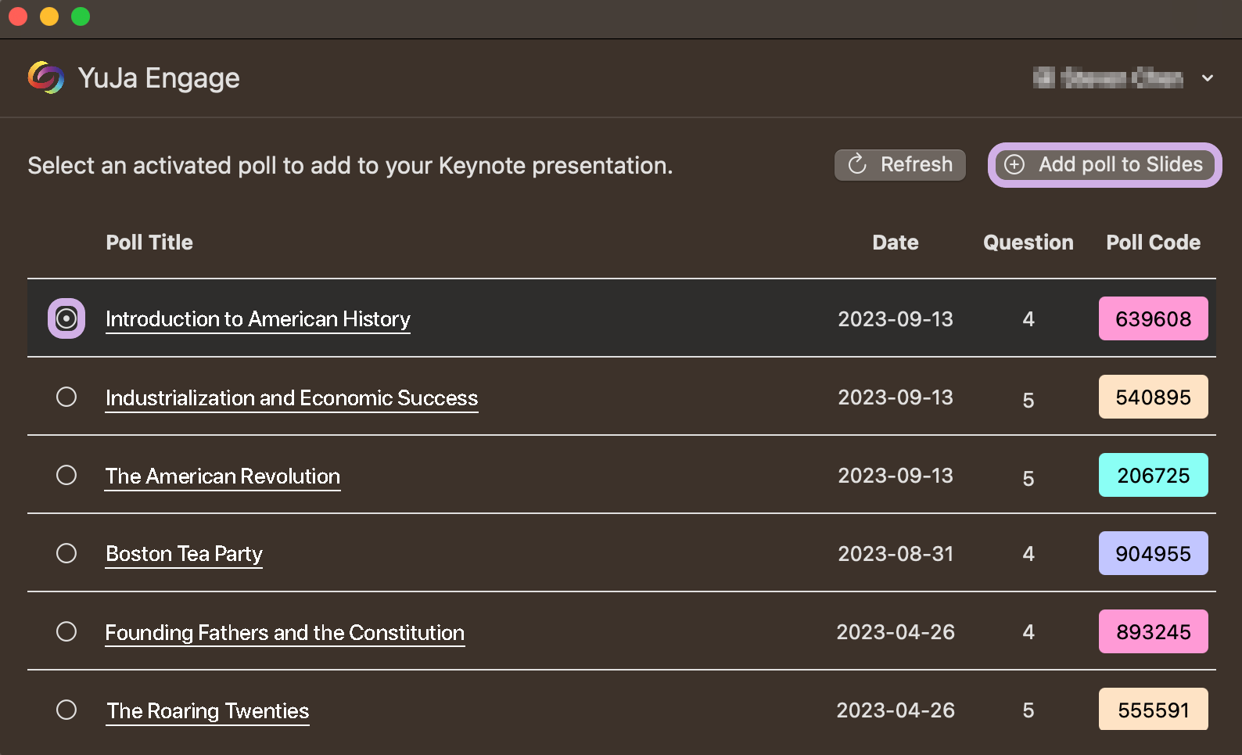Pick The Roaring Twenties radio button
This screenshot has width=1242, height=755.
click(66, 710)
